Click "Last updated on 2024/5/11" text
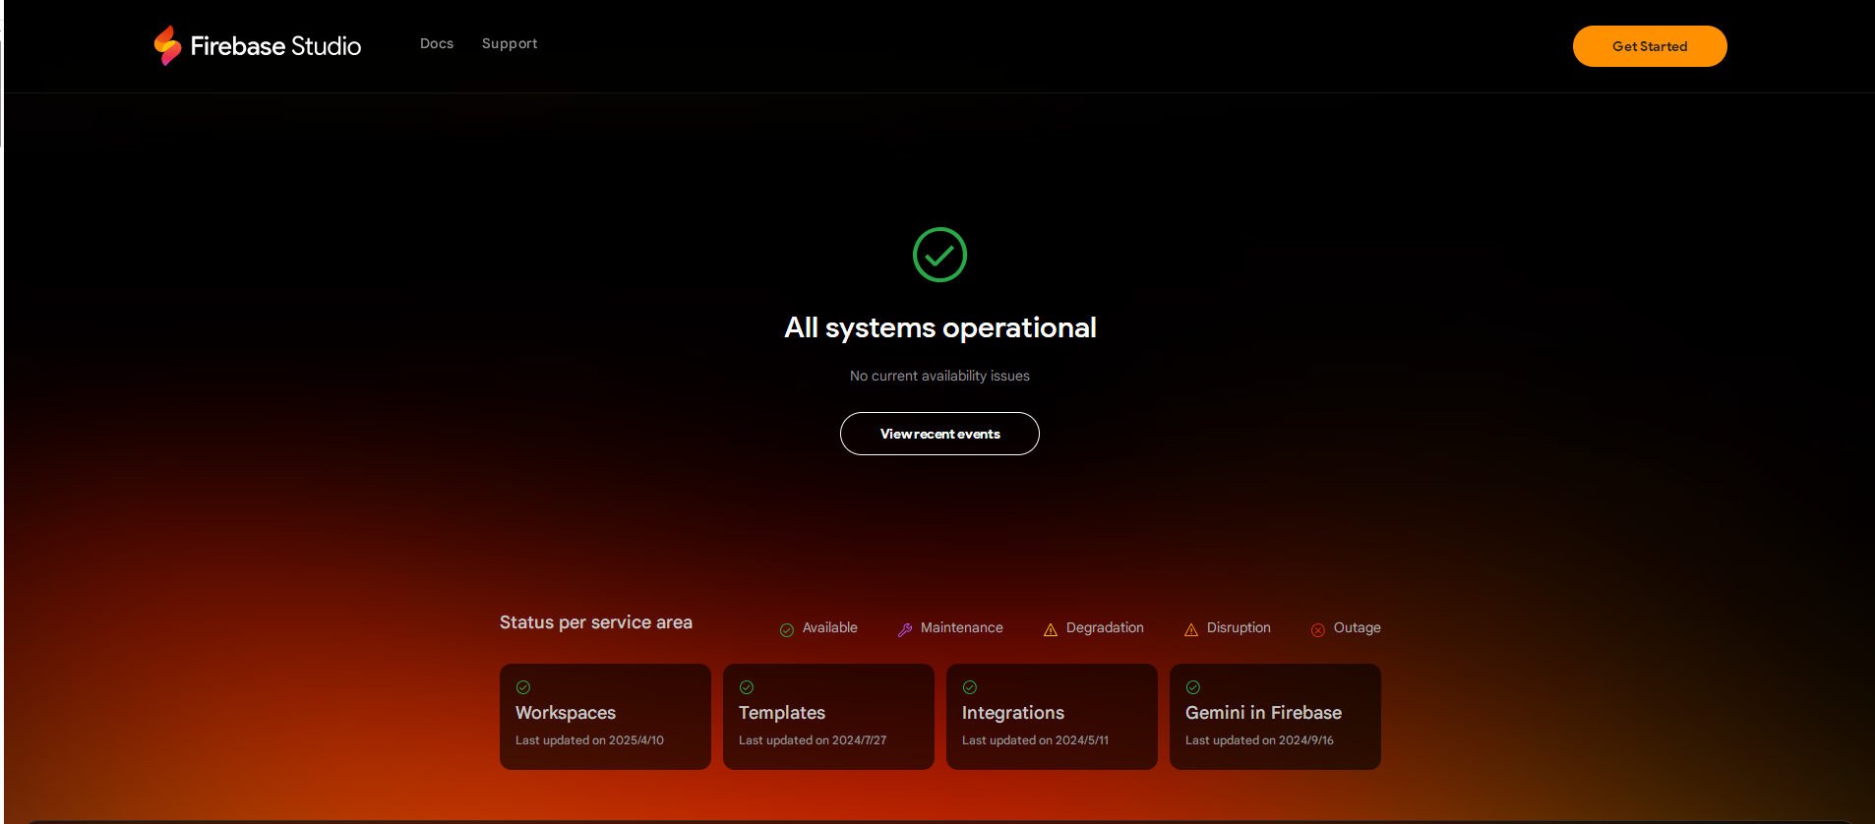This screenshot has height=824, width=1875. [1035, 740]
